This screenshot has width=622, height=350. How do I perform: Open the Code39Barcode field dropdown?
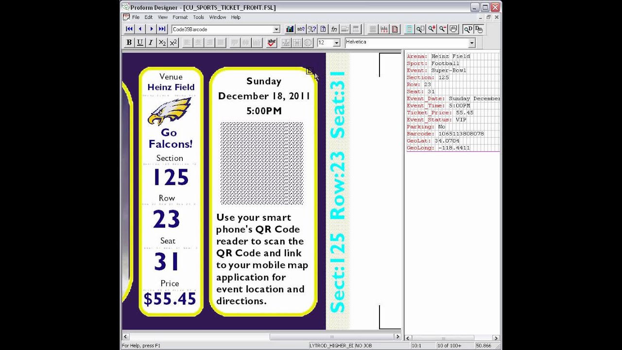[276, 30]
